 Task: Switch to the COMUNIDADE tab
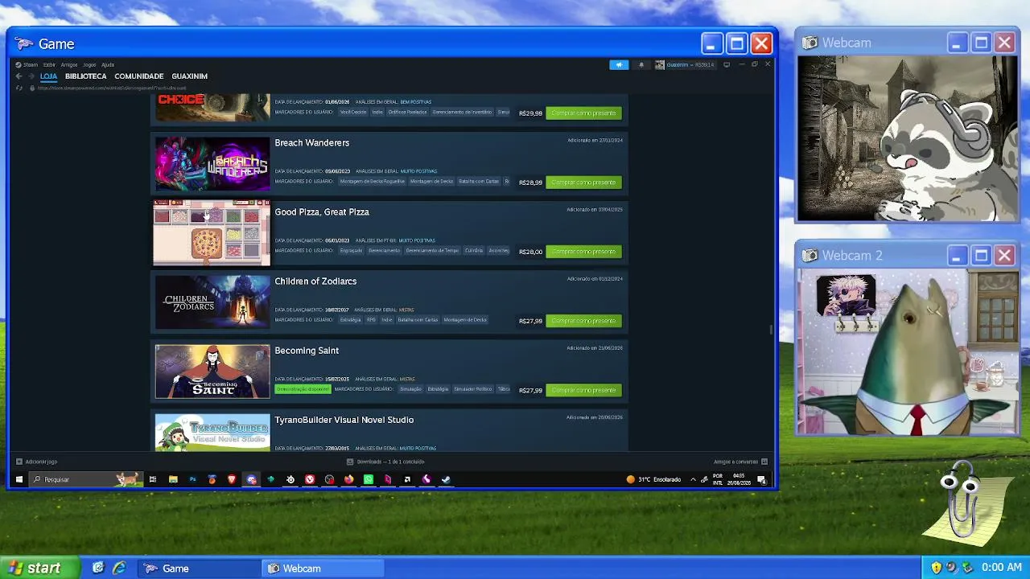(x=139, y=76)
